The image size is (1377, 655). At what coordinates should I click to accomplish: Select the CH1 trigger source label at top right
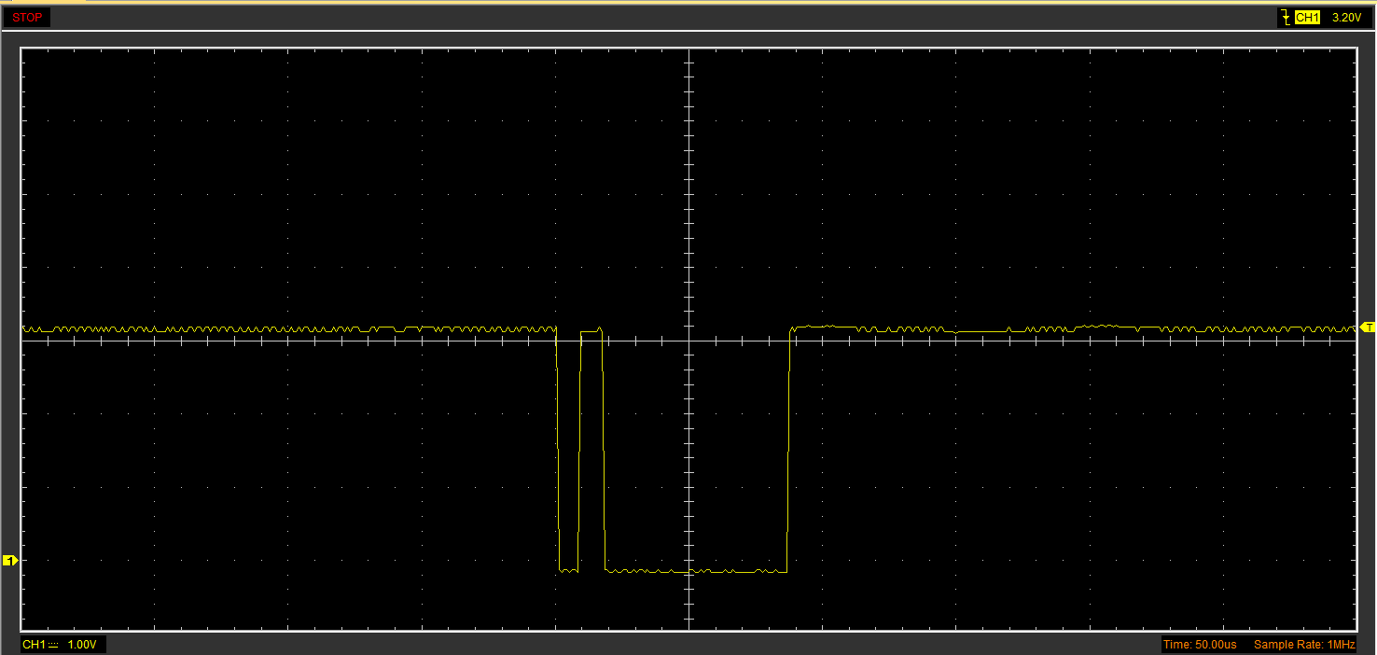click(x=1307, y=18)
